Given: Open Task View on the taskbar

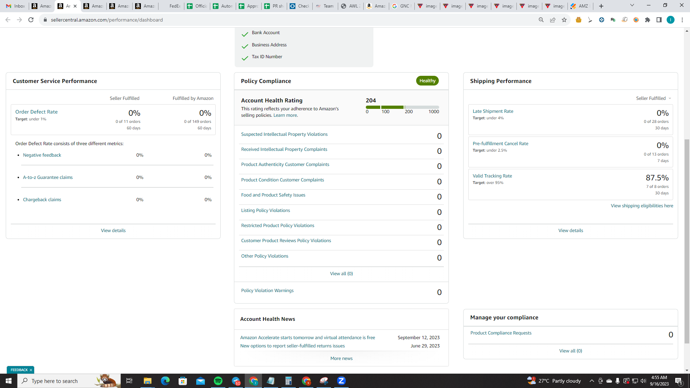Looking at the screenshot, I should pos(129,381).
